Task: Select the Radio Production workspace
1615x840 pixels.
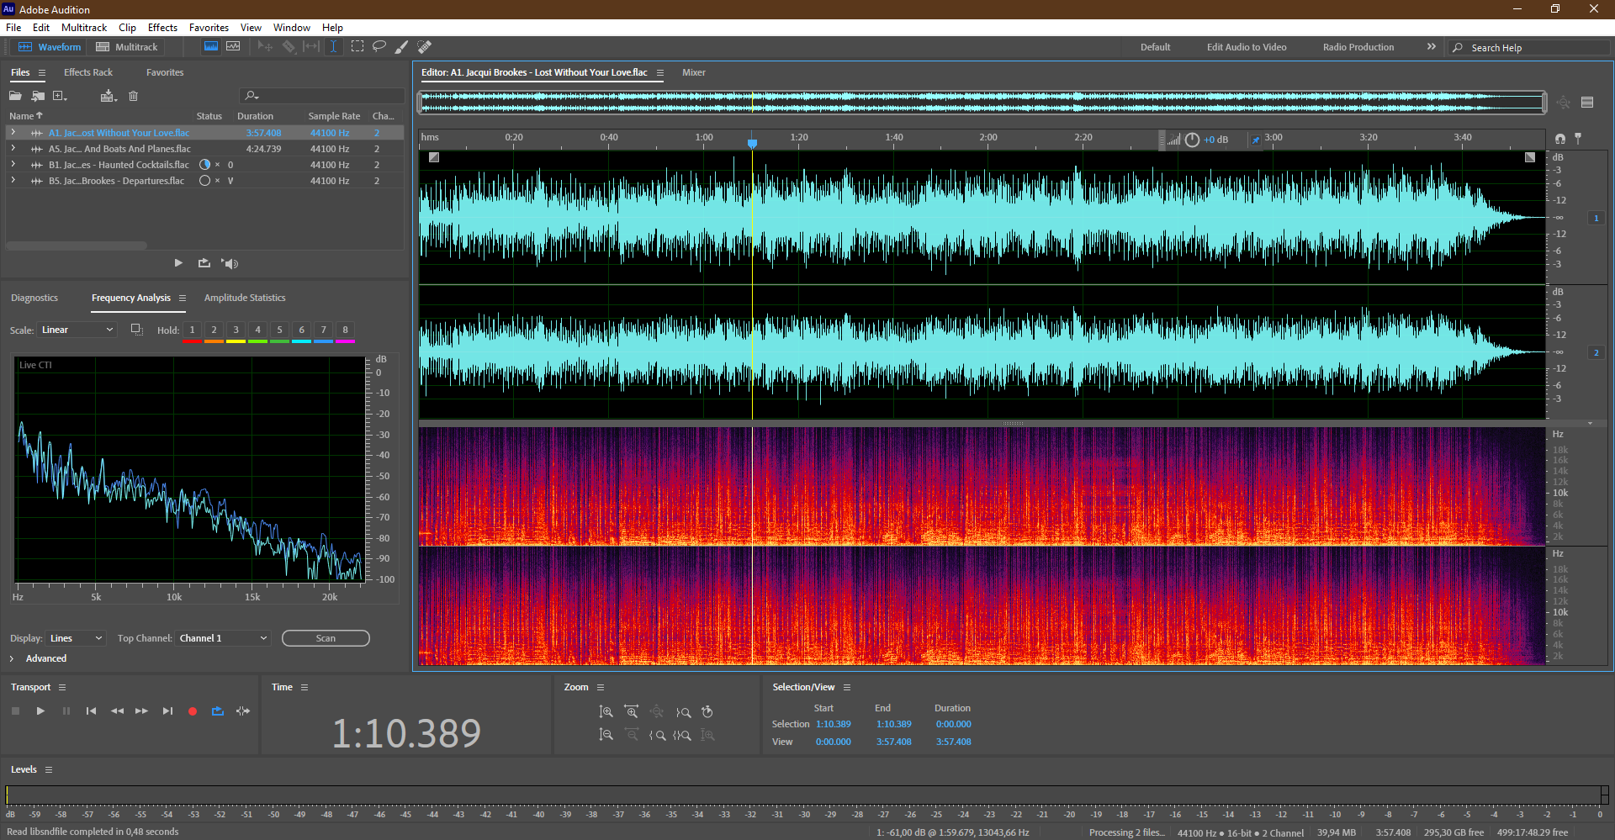Action: coord(1358,47)
